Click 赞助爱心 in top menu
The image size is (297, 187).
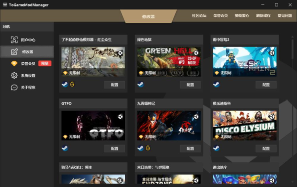242,16
